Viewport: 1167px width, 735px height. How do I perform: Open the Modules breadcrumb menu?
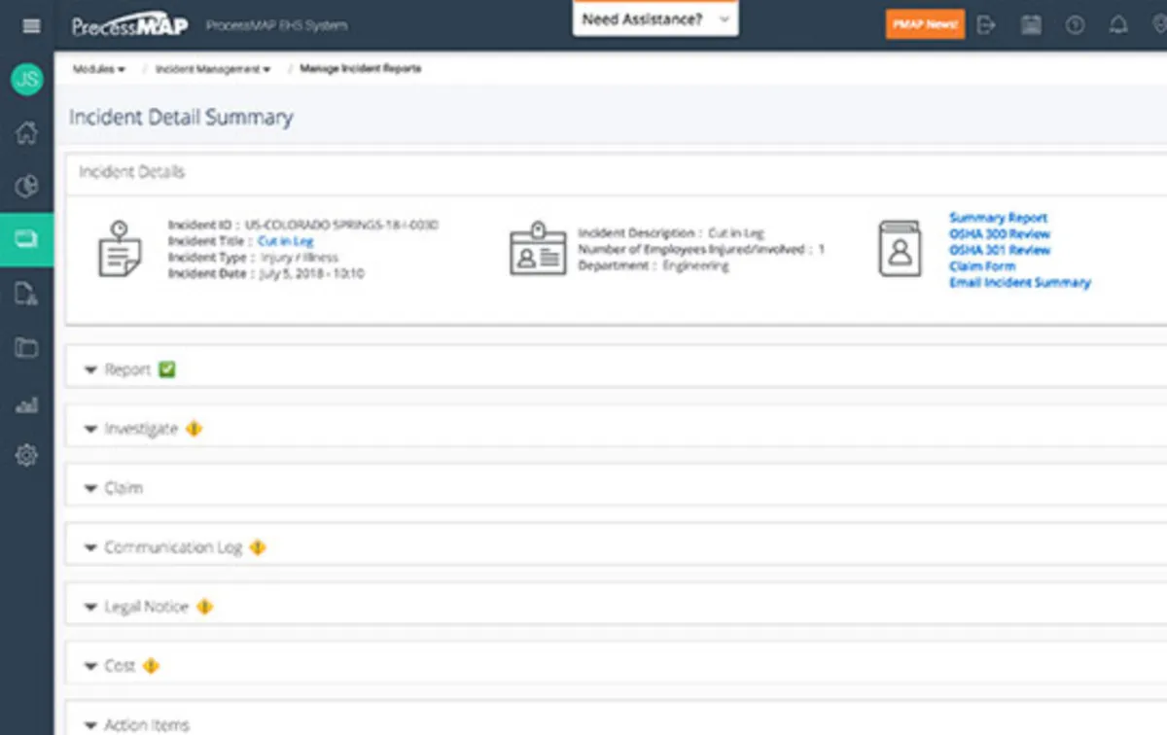click(99, 69)
